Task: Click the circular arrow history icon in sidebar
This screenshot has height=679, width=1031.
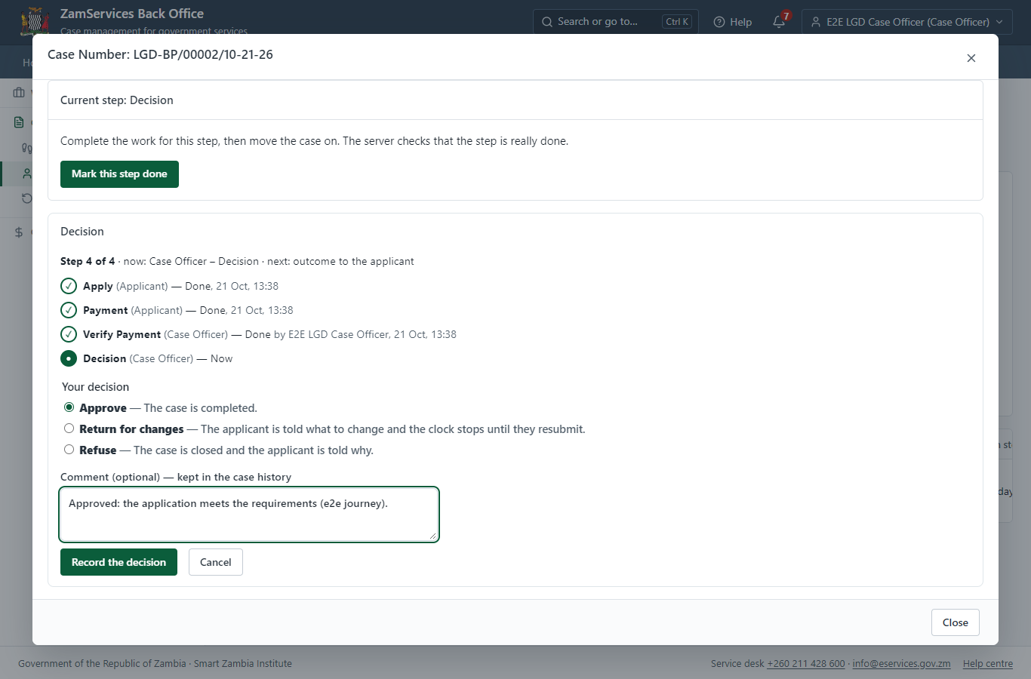Action: click(x=27, y=198)
